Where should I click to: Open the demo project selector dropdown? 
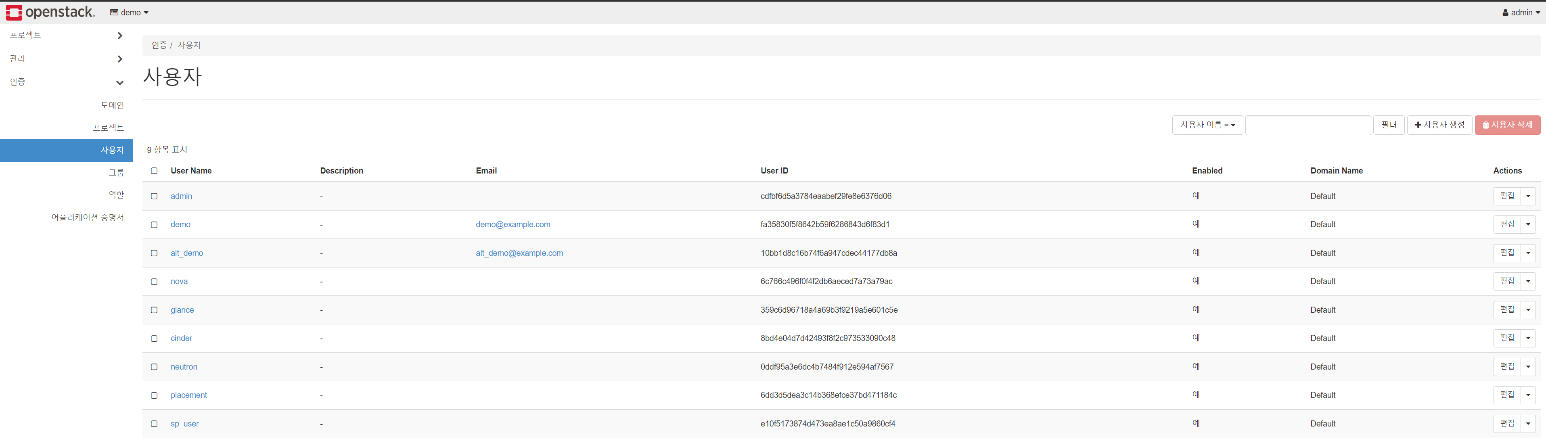point(129,13)
